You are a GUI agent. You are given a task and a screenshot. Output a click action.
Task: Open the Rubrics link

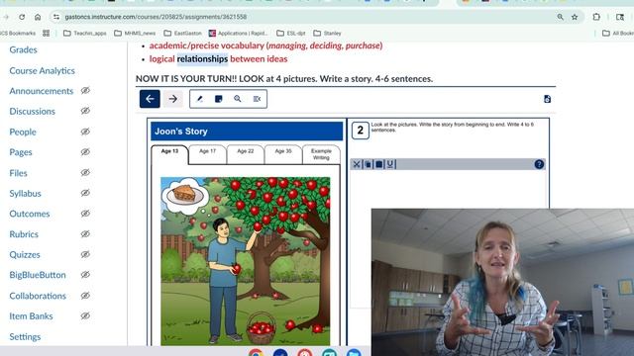[24, 234]
